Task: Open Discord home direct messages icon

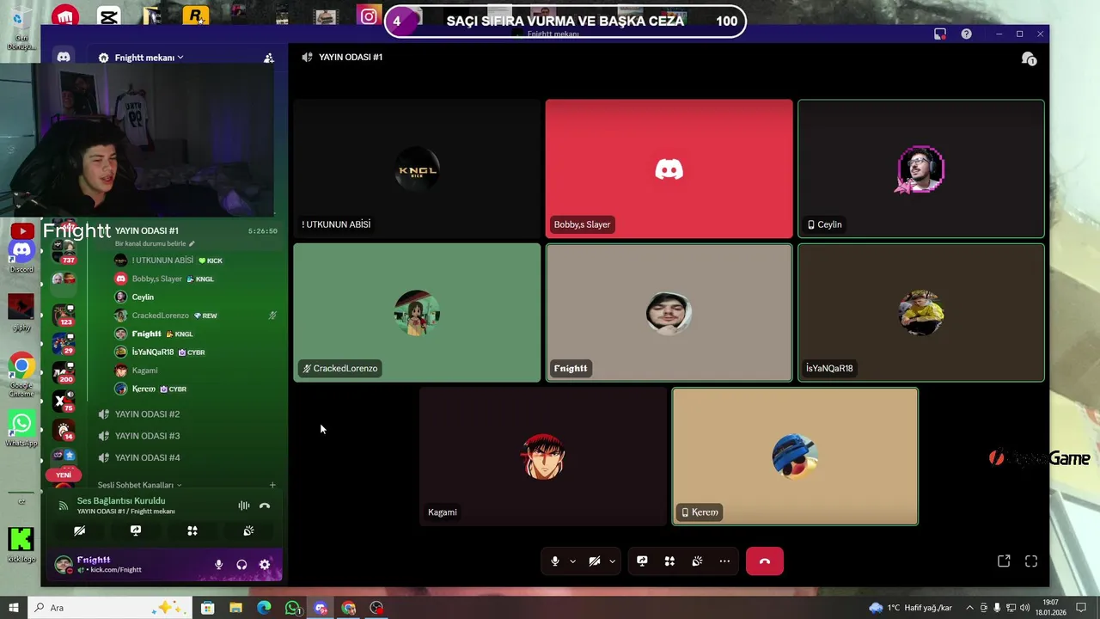Action: (x=64, y=57)
